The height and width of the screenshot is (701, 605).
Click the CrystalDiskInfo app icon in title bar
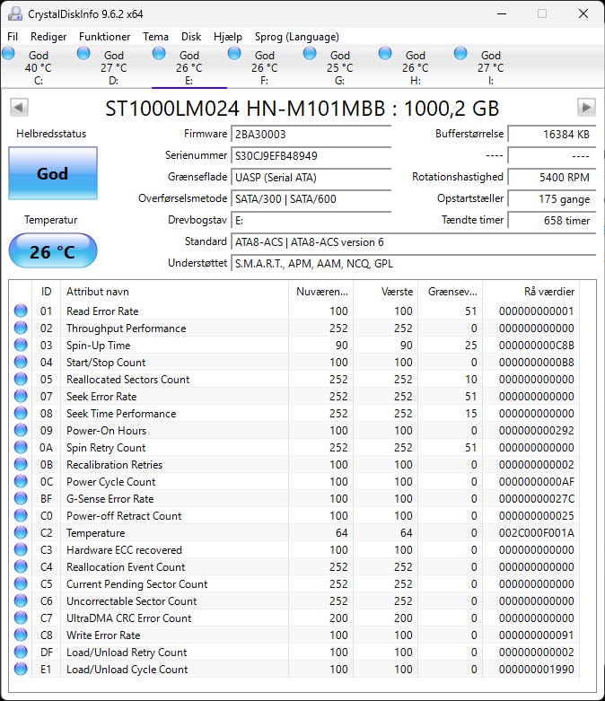click(14, 13)
